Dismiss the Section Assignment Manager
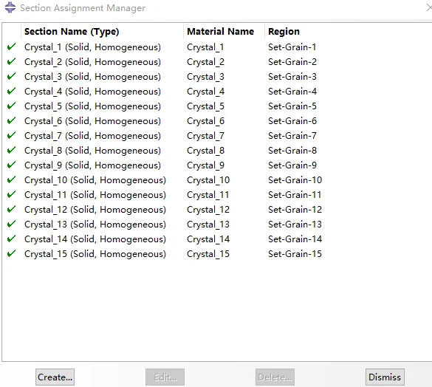This screenshot has height=387, width=432. [x=385, y=377]
